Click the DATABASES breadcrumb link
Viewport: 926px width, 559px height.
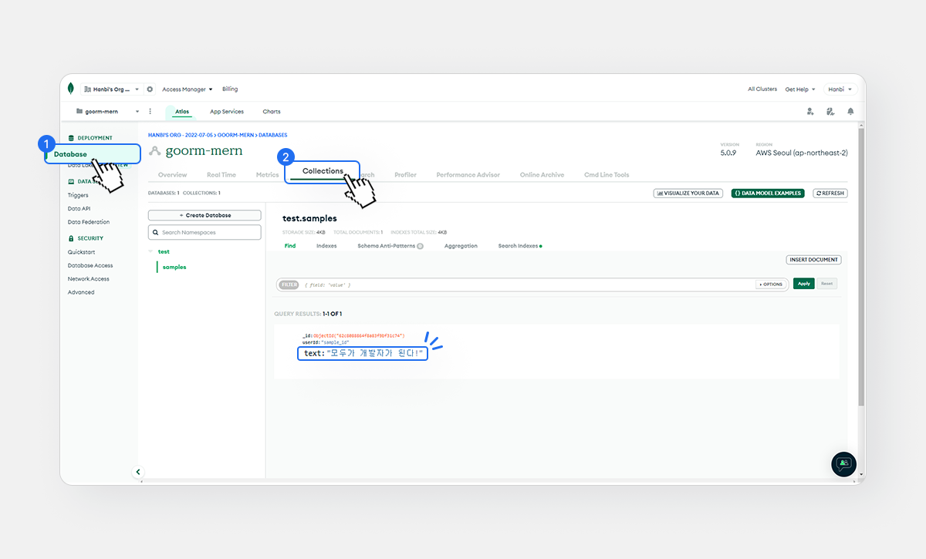[273, 135]
